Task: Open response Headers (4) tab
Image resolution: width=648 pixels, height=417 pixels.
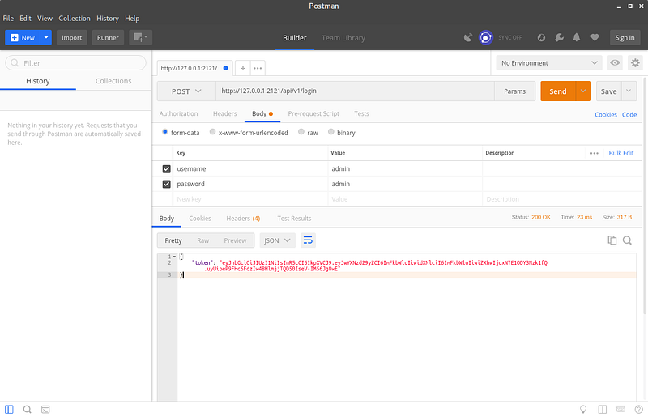Action: coord(243,218)
